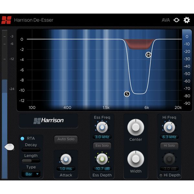The height and width of the screenshot is (194, 194).
Task: Click the RTA Length slider
Action: (31, 161)
